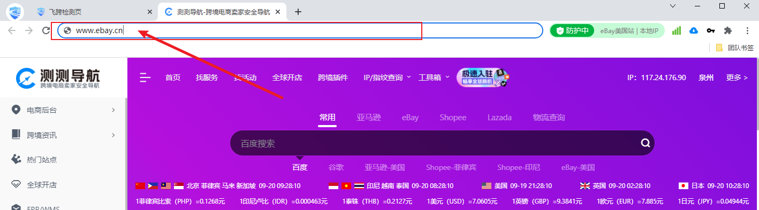Open the key password manager icon
759x210 pixels.
point(711,30)
